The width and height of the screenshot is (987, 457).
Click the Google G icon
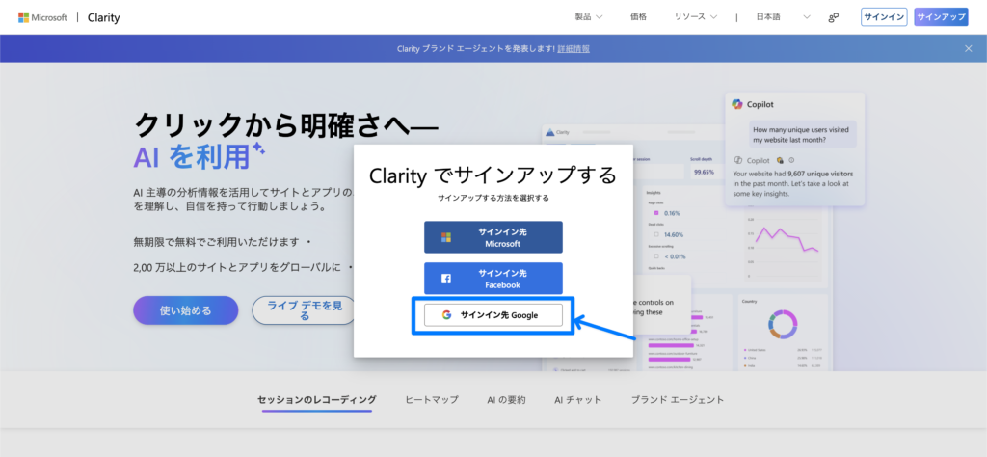[447, 315]
